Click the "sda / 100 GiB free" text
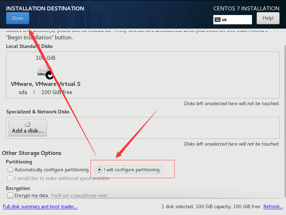This screenshot has width=286, height=215. tap(45, 92)
